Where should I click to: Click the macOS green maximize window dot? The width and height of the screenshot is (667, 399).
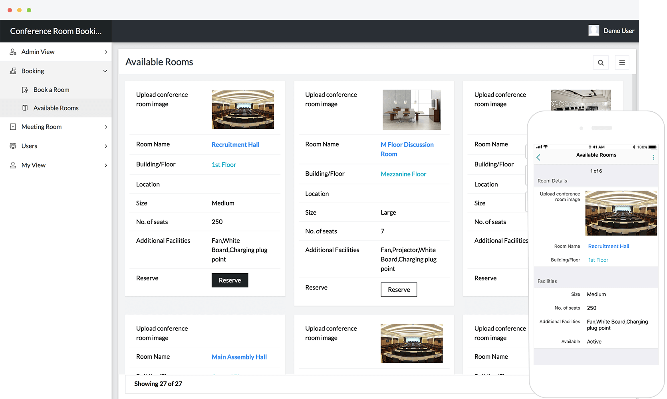point(29,10)
